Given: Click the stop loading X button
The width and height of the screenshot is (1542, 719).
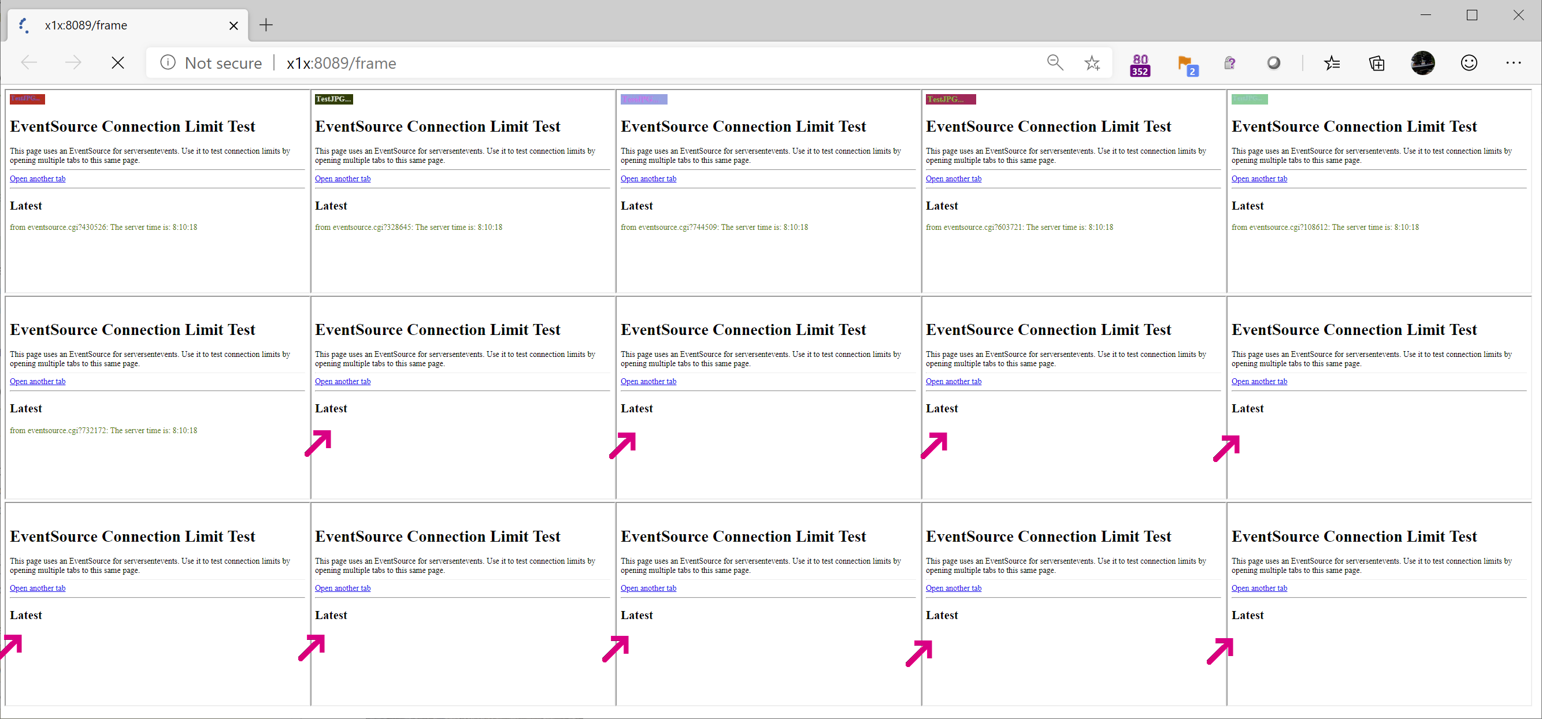Looking at the screenshot, I should coord(118,63).
